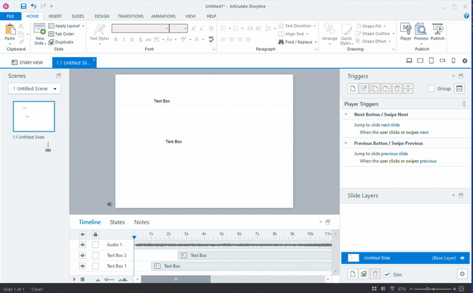Switch to the States tab
This screenshot has width=473, height=293.
(x=117, y=222)
